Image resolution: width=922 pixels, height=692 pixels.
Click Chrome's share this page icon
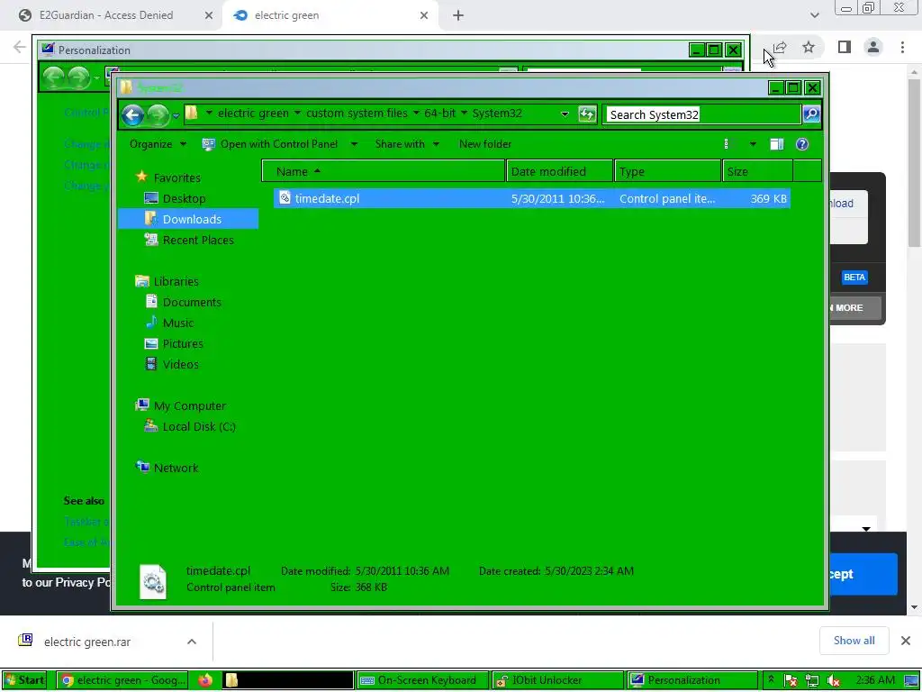pos(780,47)
